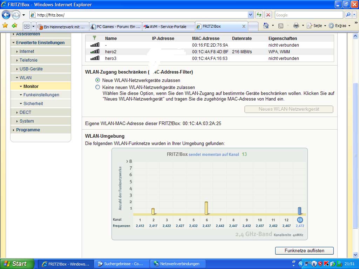Open the address bar history dropdown
Image resolution: width=359 pixels, height=269 pixels.
point(250,15)
